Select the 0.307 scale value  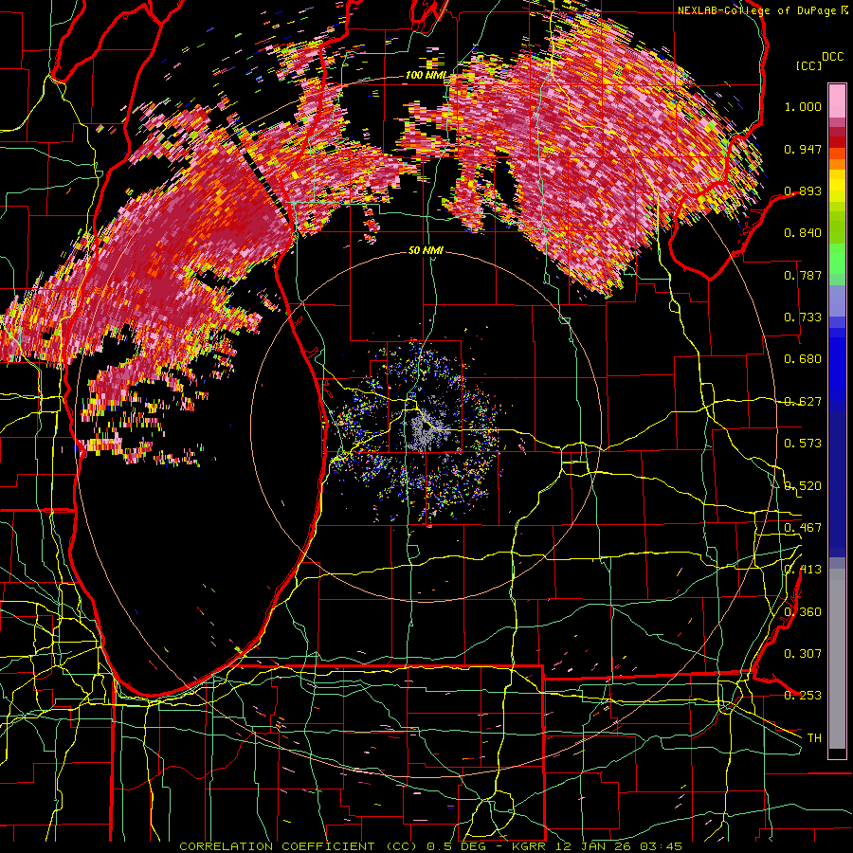click(x=803, y=654)
